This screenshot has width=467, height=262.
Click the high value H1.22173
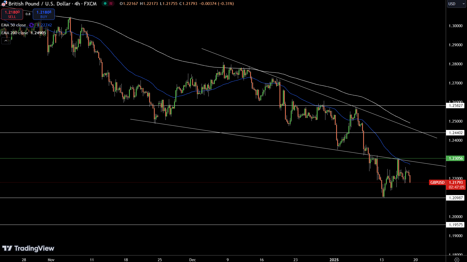149,4
